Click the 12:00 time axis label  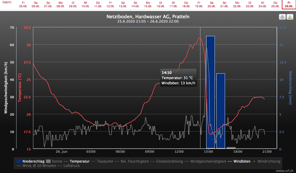pos(179,152)
